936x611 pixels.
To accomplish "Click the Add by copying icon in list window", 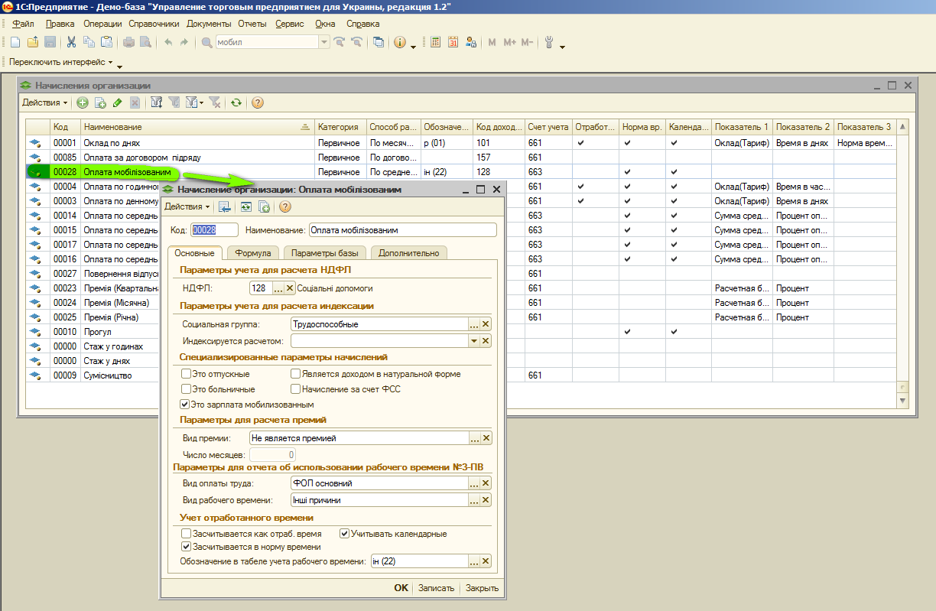I will tap(100, 102).
